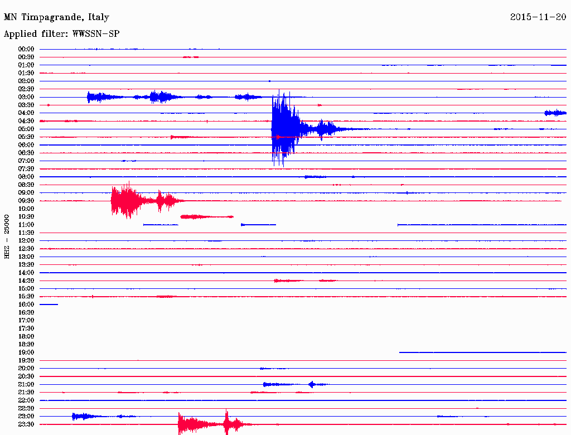Viewport: 571px width, 435px height.
Task: Select the 04:00 time label
Action: (x=26, y=113)
